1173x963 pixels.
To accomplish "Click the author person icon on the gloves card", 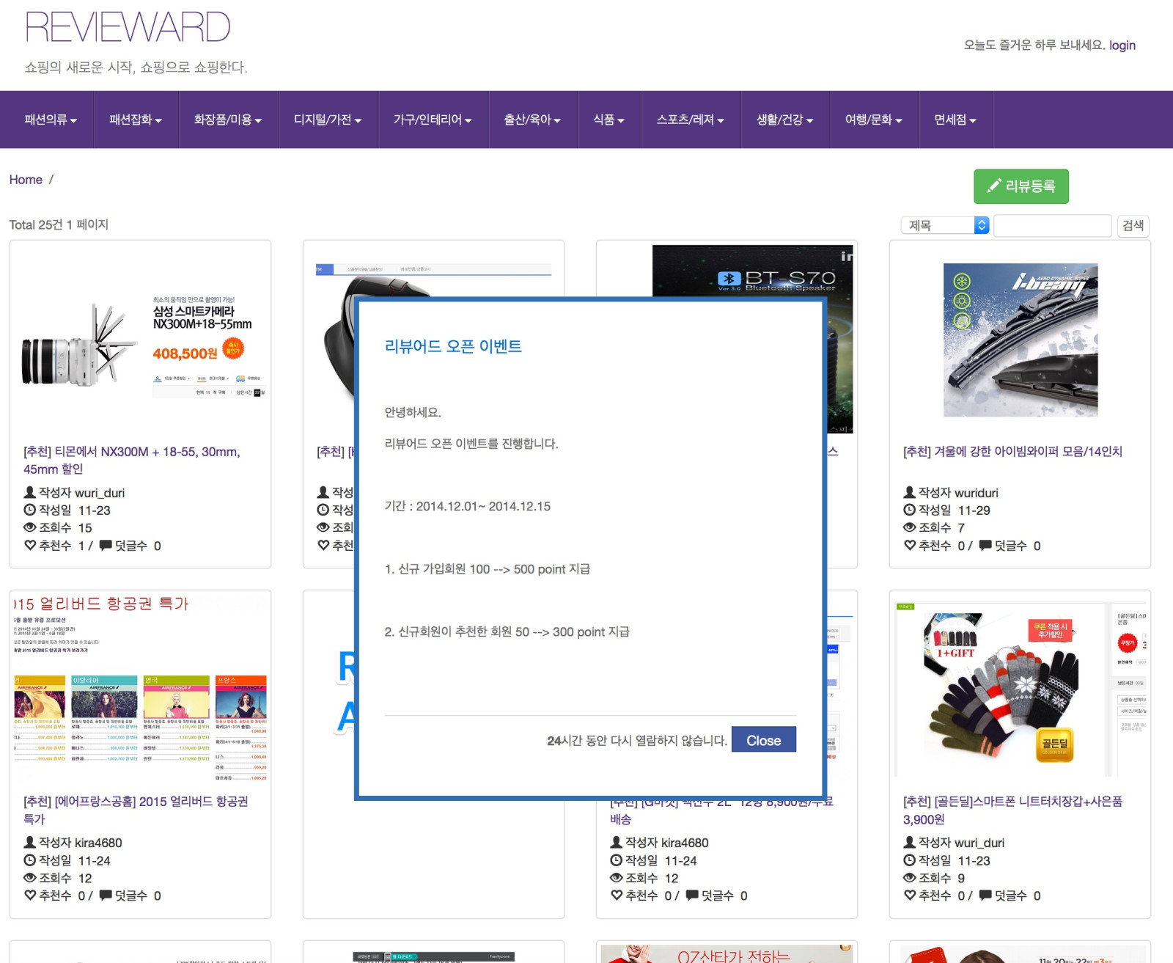I will click(x=910, y=842).
